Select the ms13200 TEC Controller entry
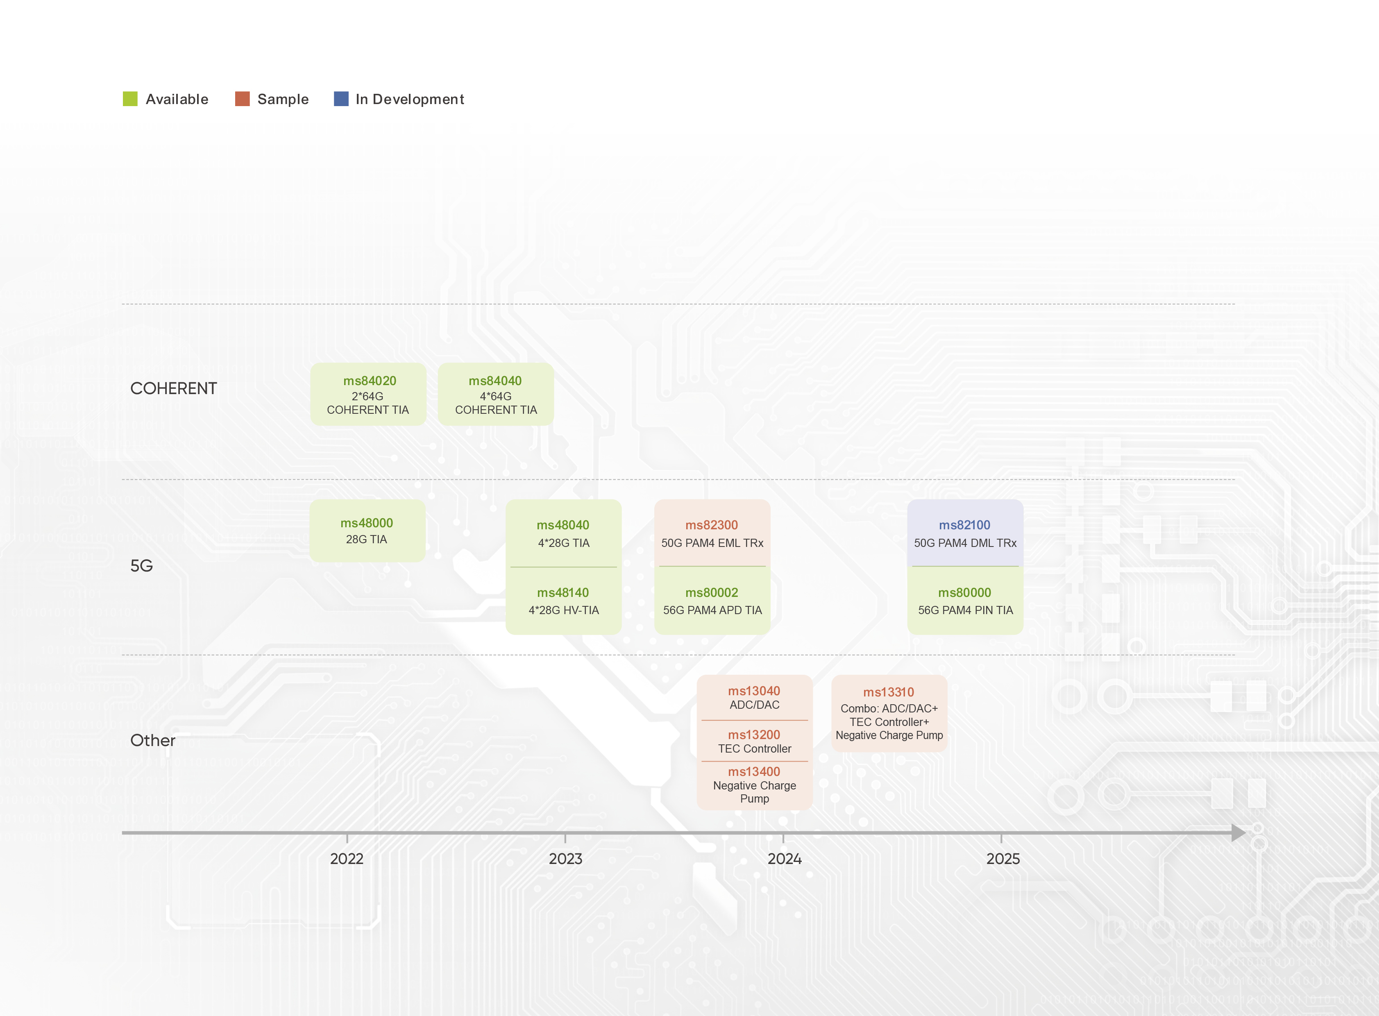The image size is (1379, 1016). pos(754,741)
